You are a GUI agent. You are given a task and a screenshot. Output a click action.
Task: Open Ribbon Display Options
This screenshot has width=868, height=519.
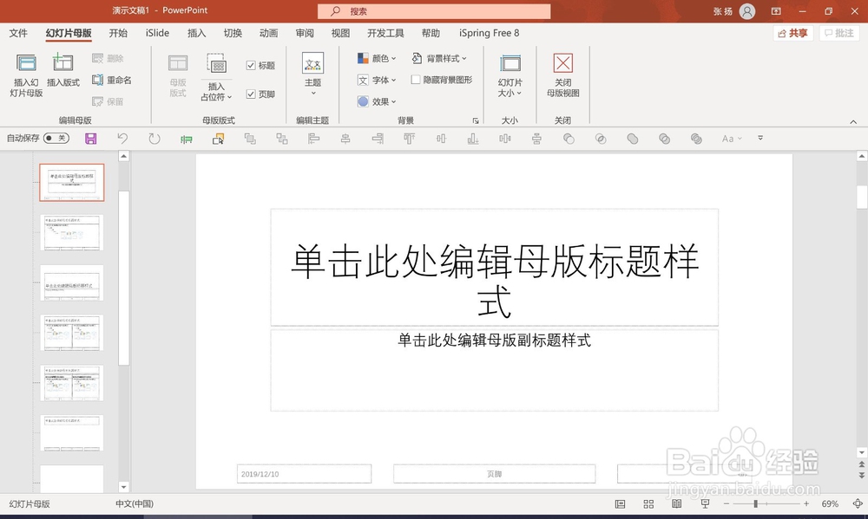(x=776, y=11)
